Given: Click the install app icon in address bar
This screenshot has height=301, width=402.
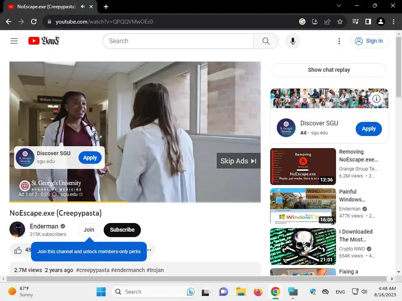Looking at the screenshot, I should [314, 22].
